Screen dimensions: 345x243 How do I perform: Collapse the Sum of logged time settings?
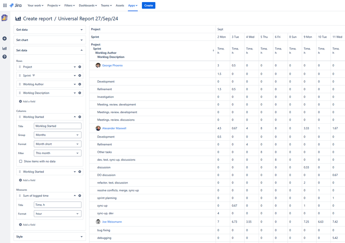(x=75, y=196)
